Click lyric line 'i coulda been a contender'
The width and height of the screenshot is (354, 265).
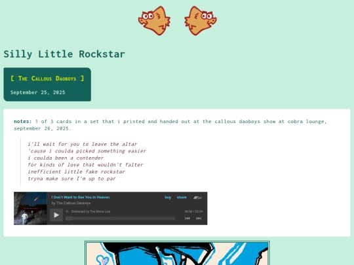[x=66, y=158]
